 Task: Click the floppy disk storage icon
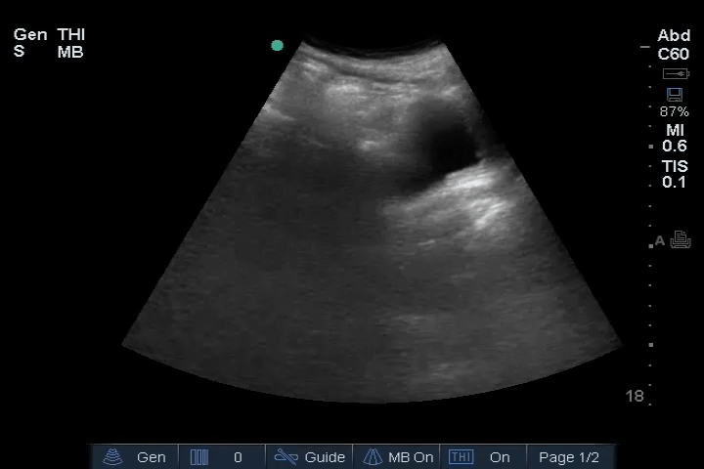(x=674, y=95)
